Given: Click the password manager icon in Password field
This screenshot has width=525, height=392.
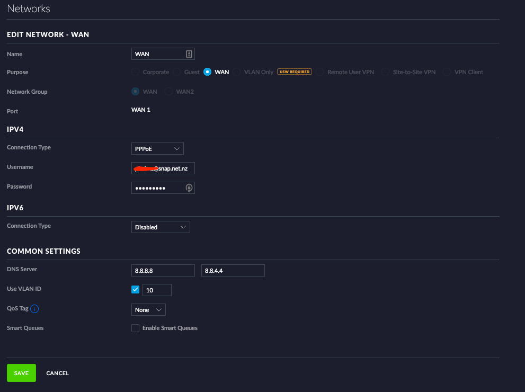Looking at the screenshot, I should pyautogui.click(x=189, y=188).
